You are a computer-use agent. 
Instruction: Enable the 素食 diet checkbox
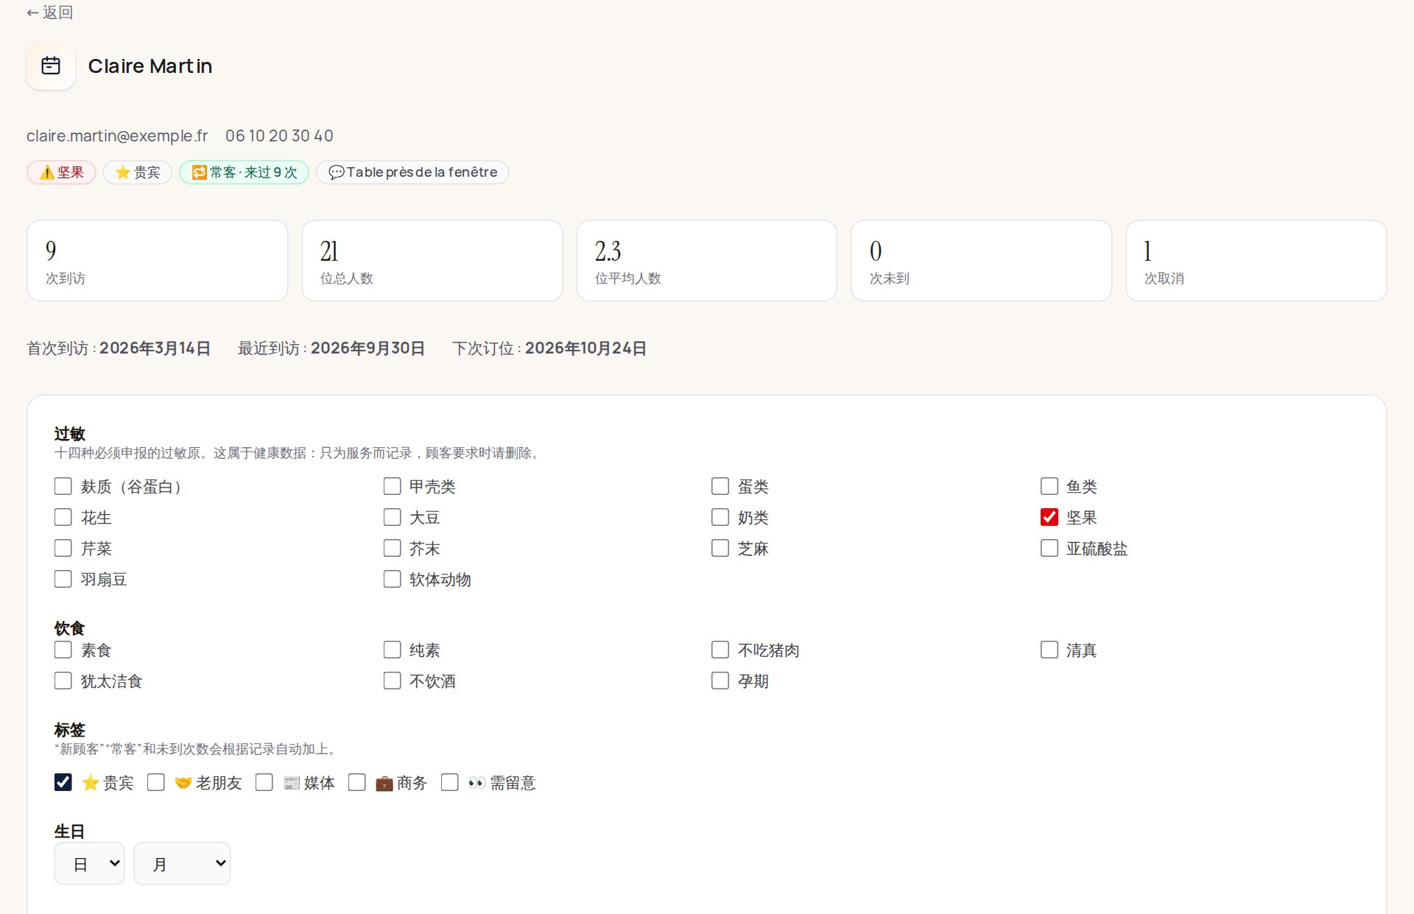[63, 650]
